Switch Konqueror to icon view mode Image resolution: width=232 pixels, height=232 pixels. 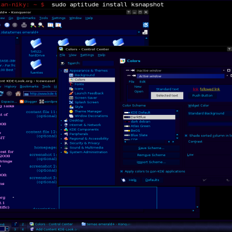(50, 25)
